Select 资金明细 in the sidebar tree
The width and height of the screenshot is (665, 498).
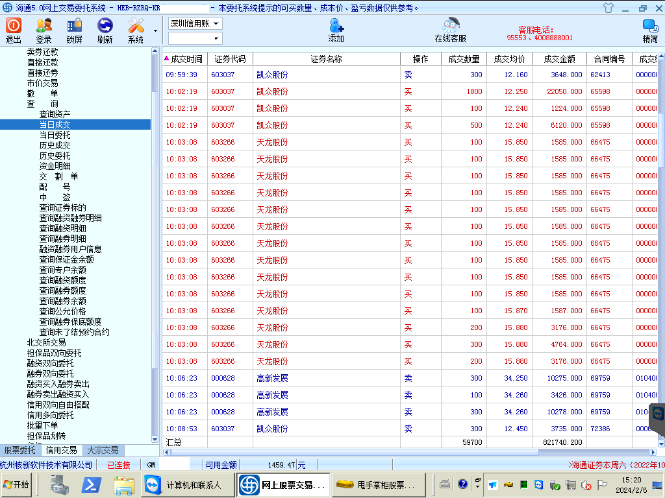55,166
